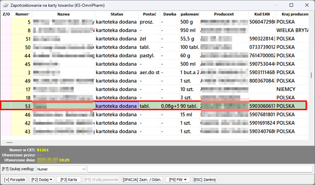Toggle Z/O mark cell for row 43
The height and width of the screenshot is (185, 315).
coord(6,132)
